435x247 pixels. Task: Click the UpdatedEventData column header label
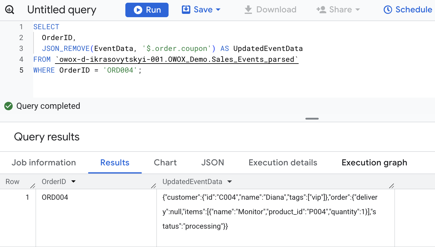pos(192,182)
